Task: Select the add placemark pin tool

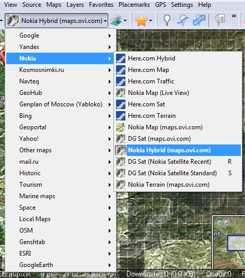Action: (167, 20)
